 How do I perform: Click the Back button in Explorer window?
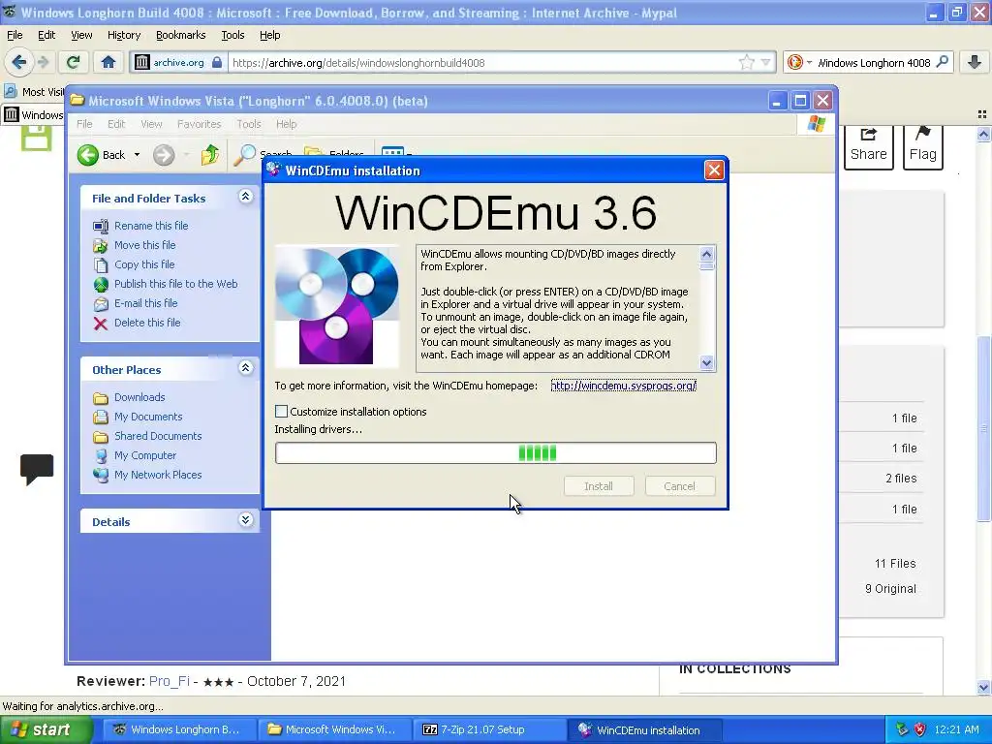(103, 155)
